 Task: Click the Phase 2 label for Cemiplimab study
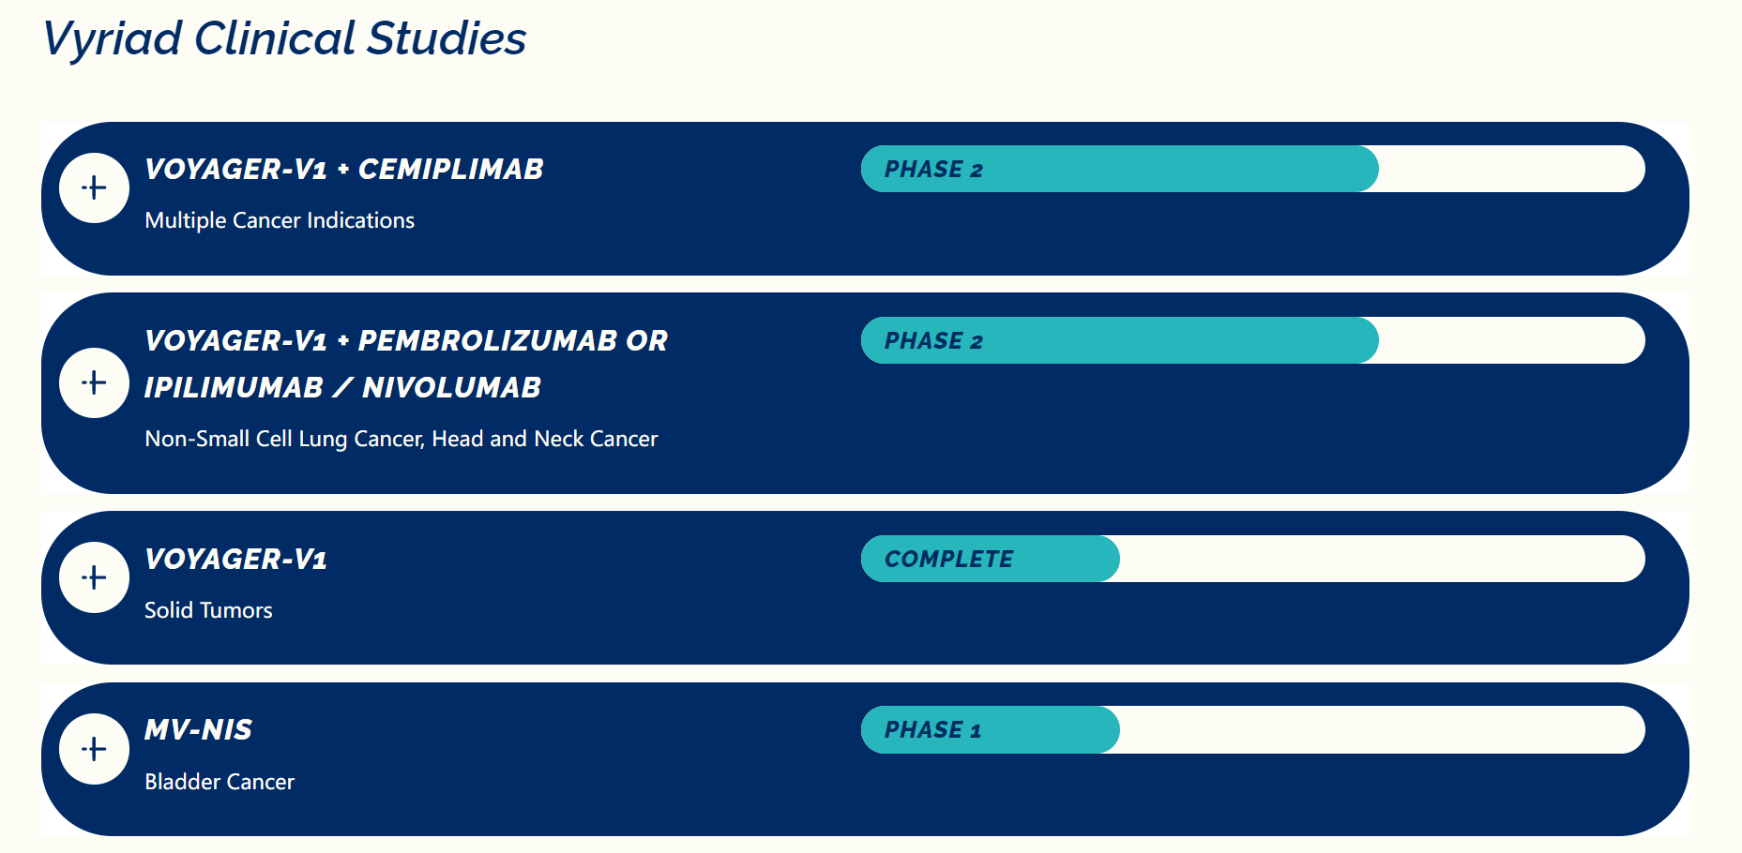[x=933, y=170]
